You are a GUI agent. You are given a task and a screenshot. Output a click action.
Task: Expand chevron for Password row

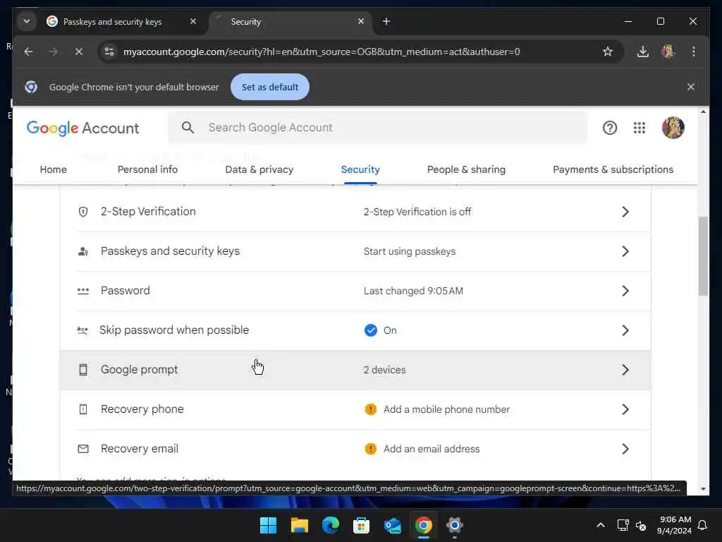(625, 291)
